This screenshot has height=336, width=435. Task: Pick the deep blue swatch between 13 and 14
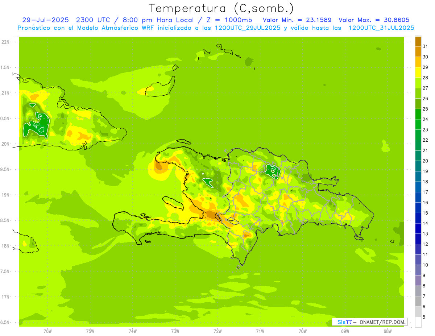coord(418,228)
